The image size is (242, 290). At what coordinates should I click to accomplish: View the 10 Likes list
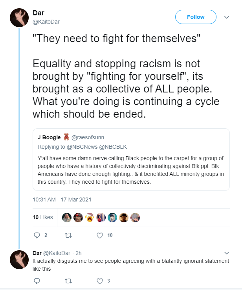pos(43,217)
